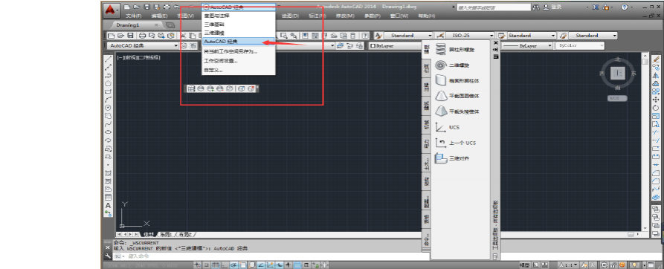Click the WCS button under ViewCube
This screenshot has width=664, height=269.
click(x=617, y=99)
